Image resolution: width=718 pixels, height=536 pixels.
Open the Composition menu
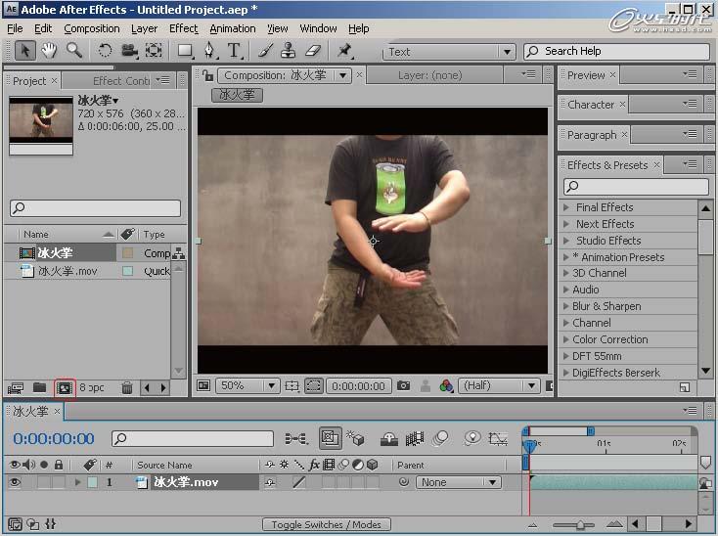[92, 28]
